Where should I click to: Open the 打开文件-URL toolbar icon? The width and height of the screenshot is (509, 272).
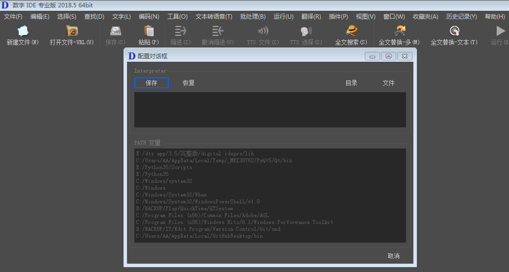click(x=72, y=31)
